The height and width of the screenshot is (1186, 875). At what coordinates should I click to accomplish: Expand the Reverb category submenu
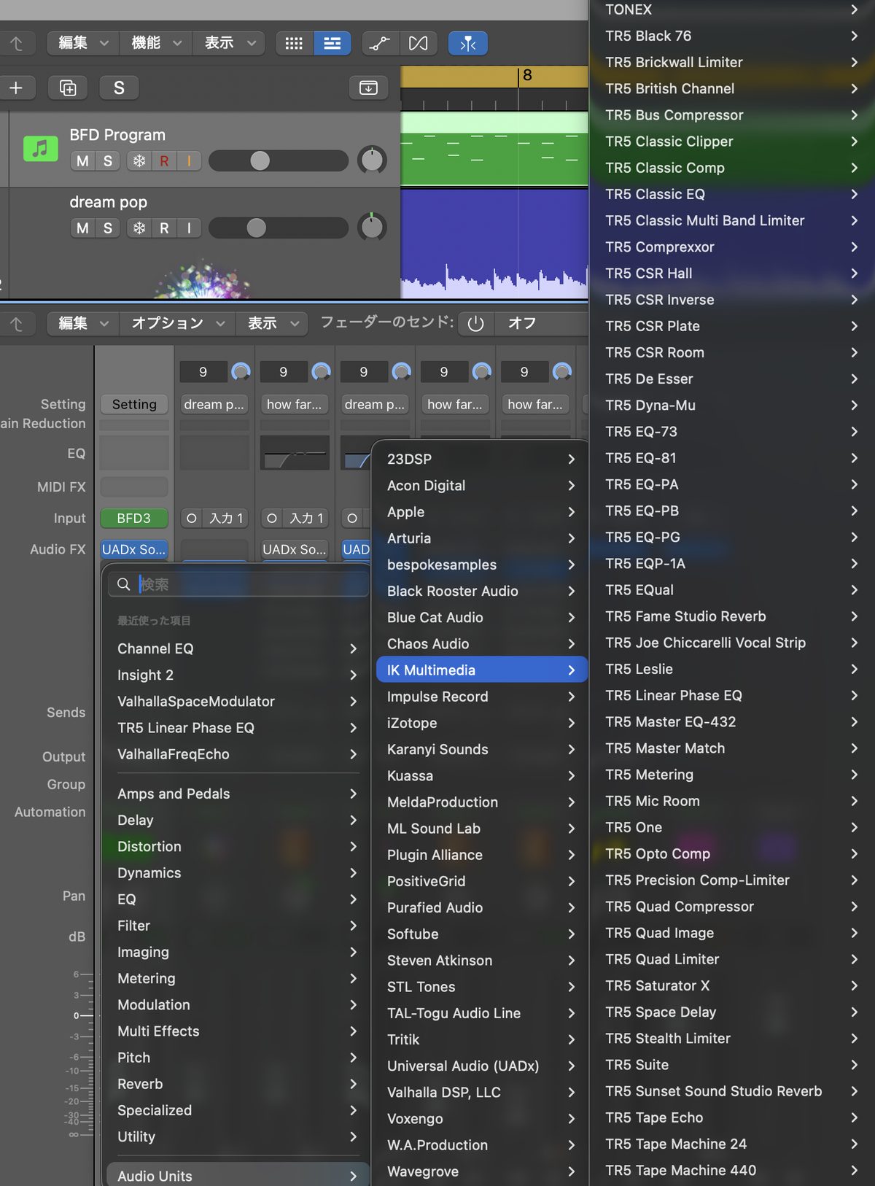pos(237,1084)
